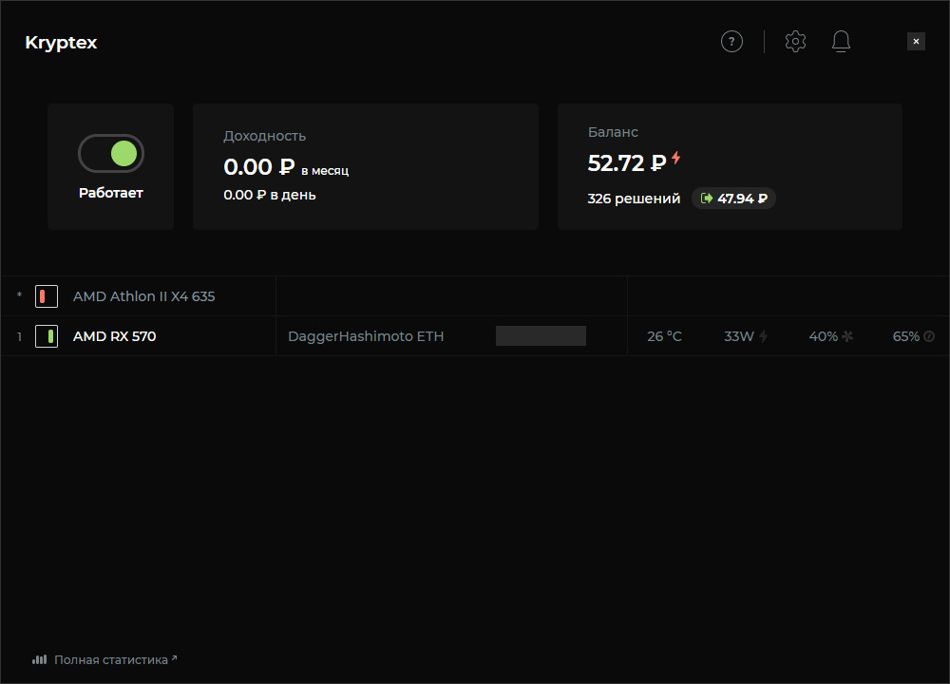Open the Полная статистика link
Image resolution: width=950 pixels, height=684 pixels.
click(111, 659)
